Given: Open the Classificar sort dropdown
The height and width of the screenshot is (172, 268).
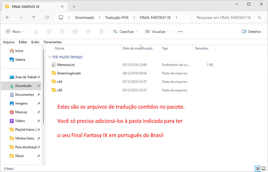Looking at the screenshot, I should 125,31.
